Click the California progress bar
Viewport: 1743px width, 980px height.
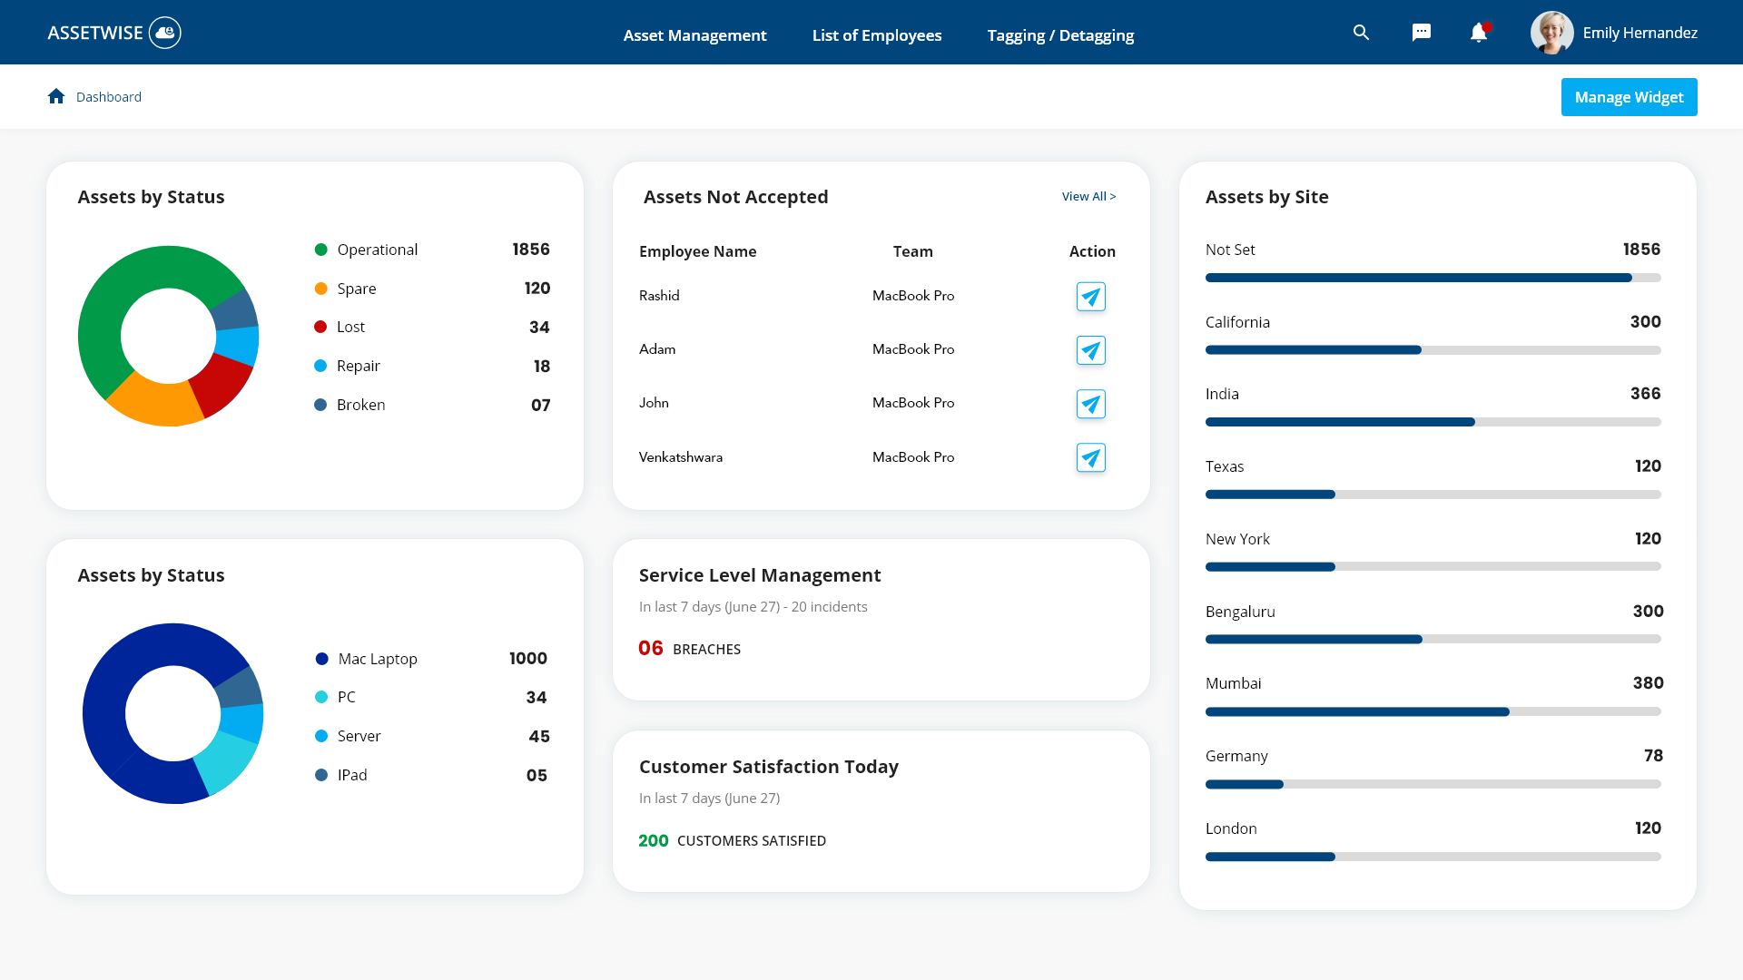click(1433, 350)
